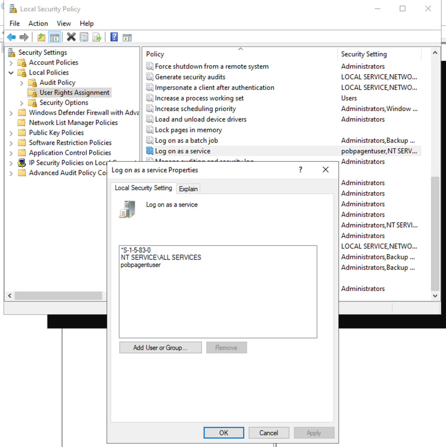Select pobpagentuser in the account list

(140, 265)
